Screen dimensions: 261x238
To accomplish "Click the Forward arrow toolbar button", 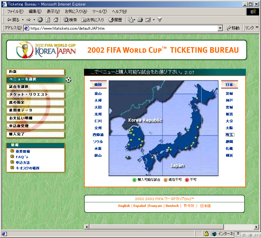I will (x=29, y=20).
